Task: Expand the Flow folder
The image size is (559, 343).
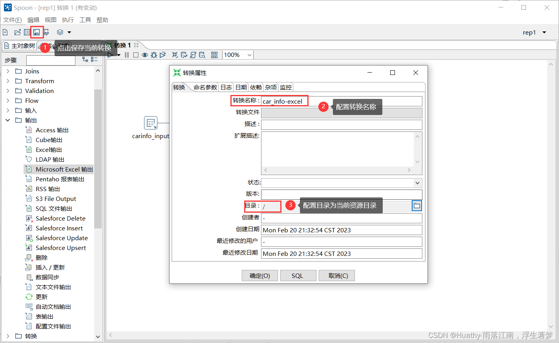Action: 8,100
